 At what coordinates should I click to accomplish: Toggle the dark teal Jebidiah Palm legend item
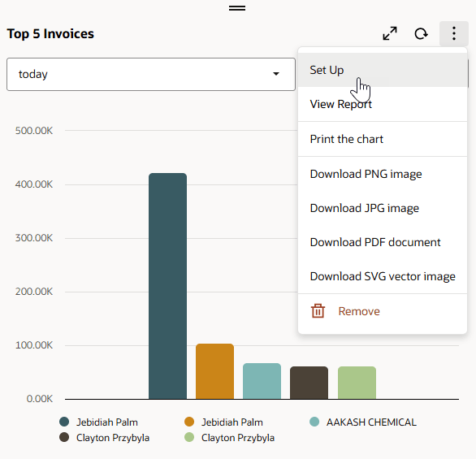pos(98,422)
